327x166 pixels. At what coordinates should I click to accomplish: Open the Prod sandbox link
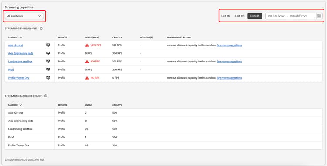click(x=11, y=69)
